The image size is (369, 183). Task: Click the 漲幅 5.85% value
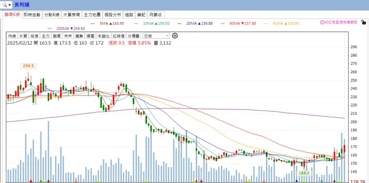[x=139, y=43]
